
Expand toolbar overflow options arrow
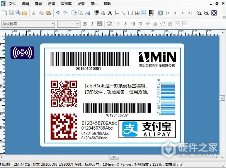(224, 17)
